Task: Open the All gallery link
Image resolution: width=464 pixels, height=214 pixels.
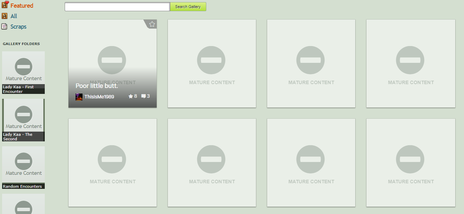Action: [x=14, y=16]
